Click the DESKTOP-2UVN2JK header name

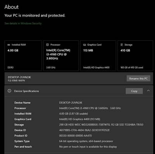pos(19,77)
